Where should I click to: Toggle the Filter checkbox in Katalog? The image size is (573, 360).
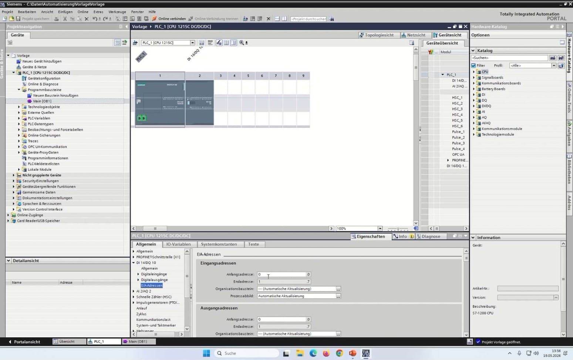click(x=473, y=65)
